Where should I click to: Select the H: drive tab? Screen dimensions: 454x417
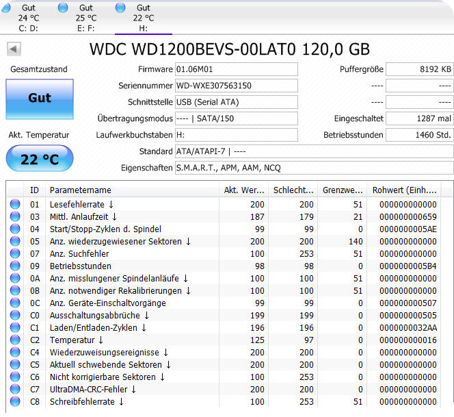[x=143, y=17]
